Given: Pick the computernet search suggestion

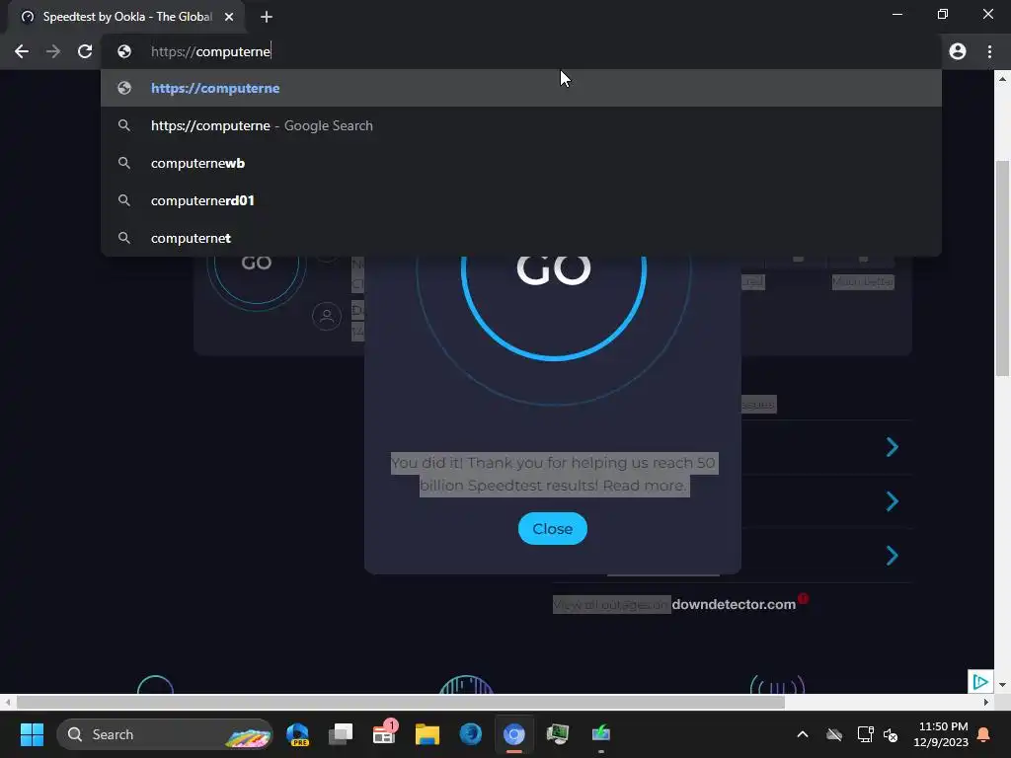Looking at the screenshot, I should pyautogui.click(x=521, y=238).
